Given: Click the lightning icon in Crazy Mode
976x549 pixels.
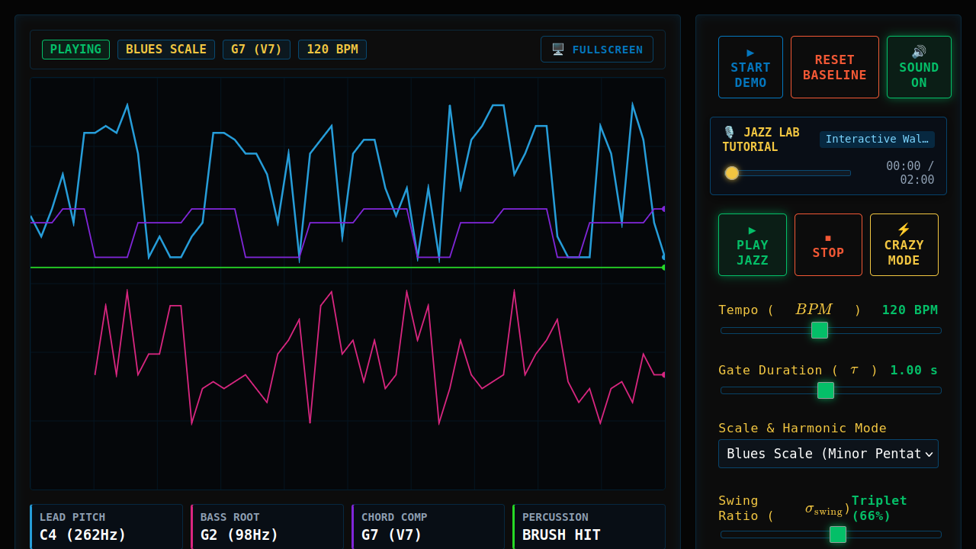Looking at the screenshot, I should 904,230.
